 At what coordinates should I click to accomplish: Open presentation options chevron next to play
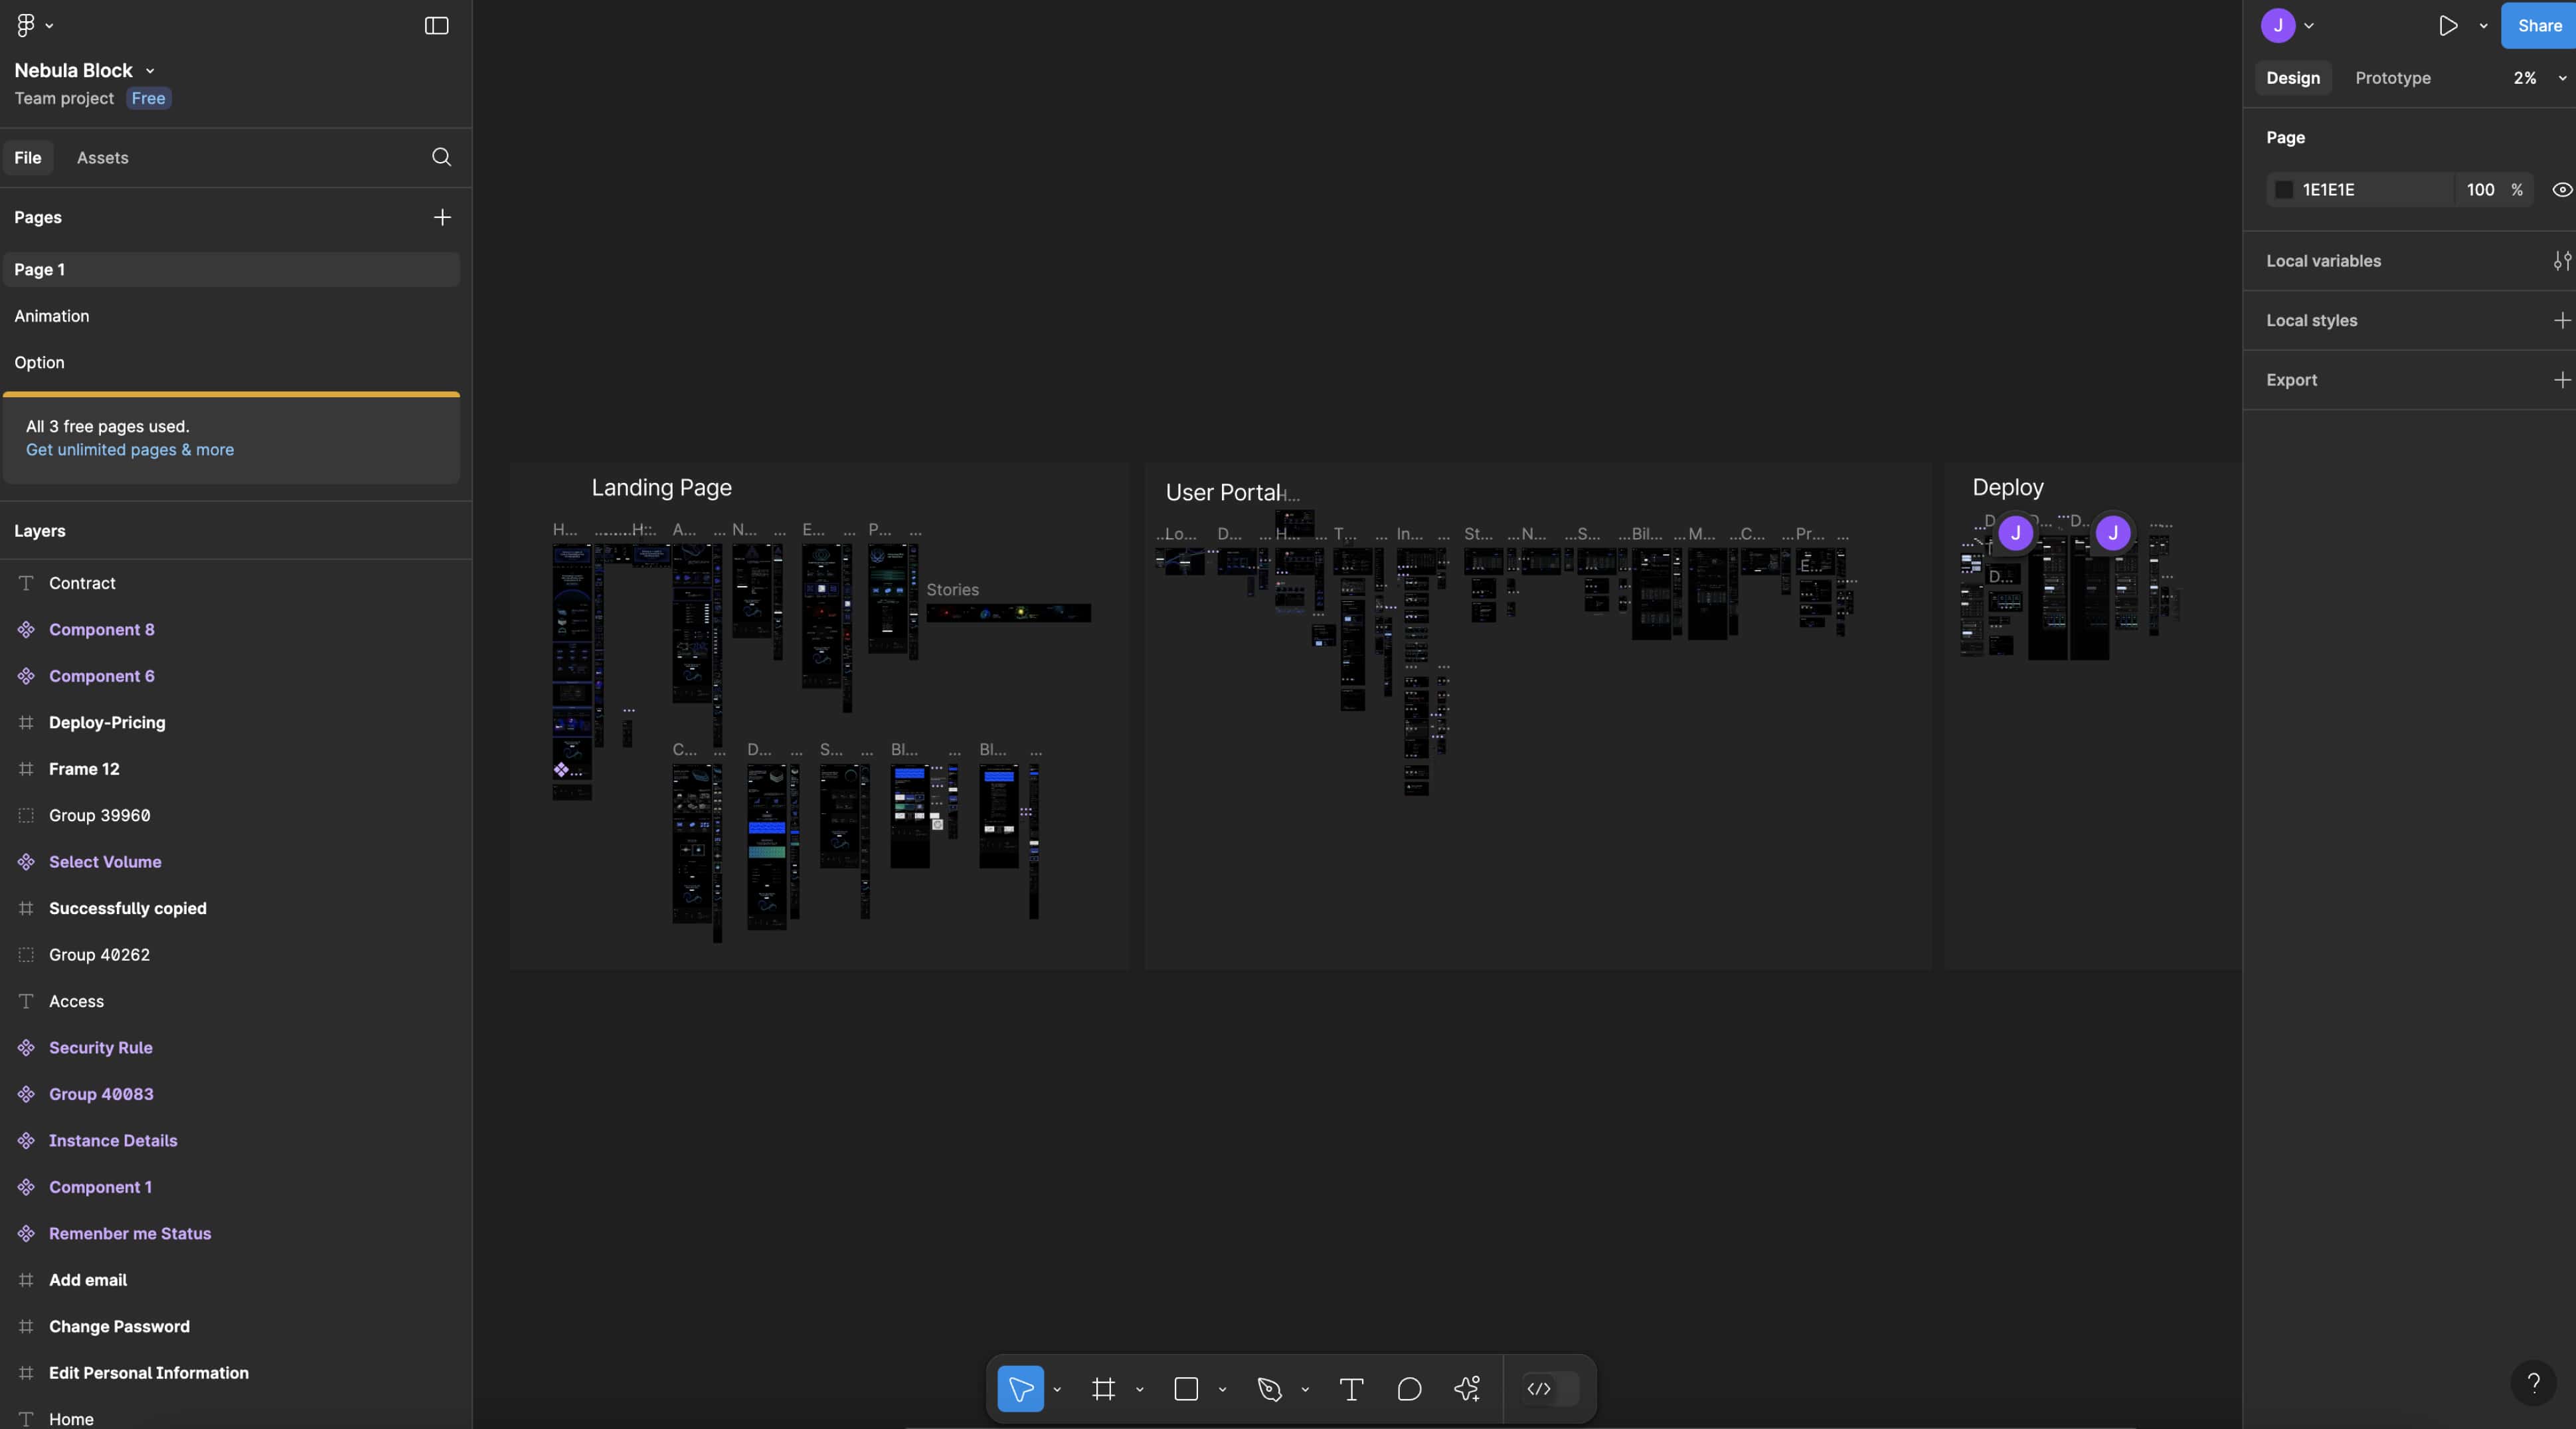point(2483,26)
